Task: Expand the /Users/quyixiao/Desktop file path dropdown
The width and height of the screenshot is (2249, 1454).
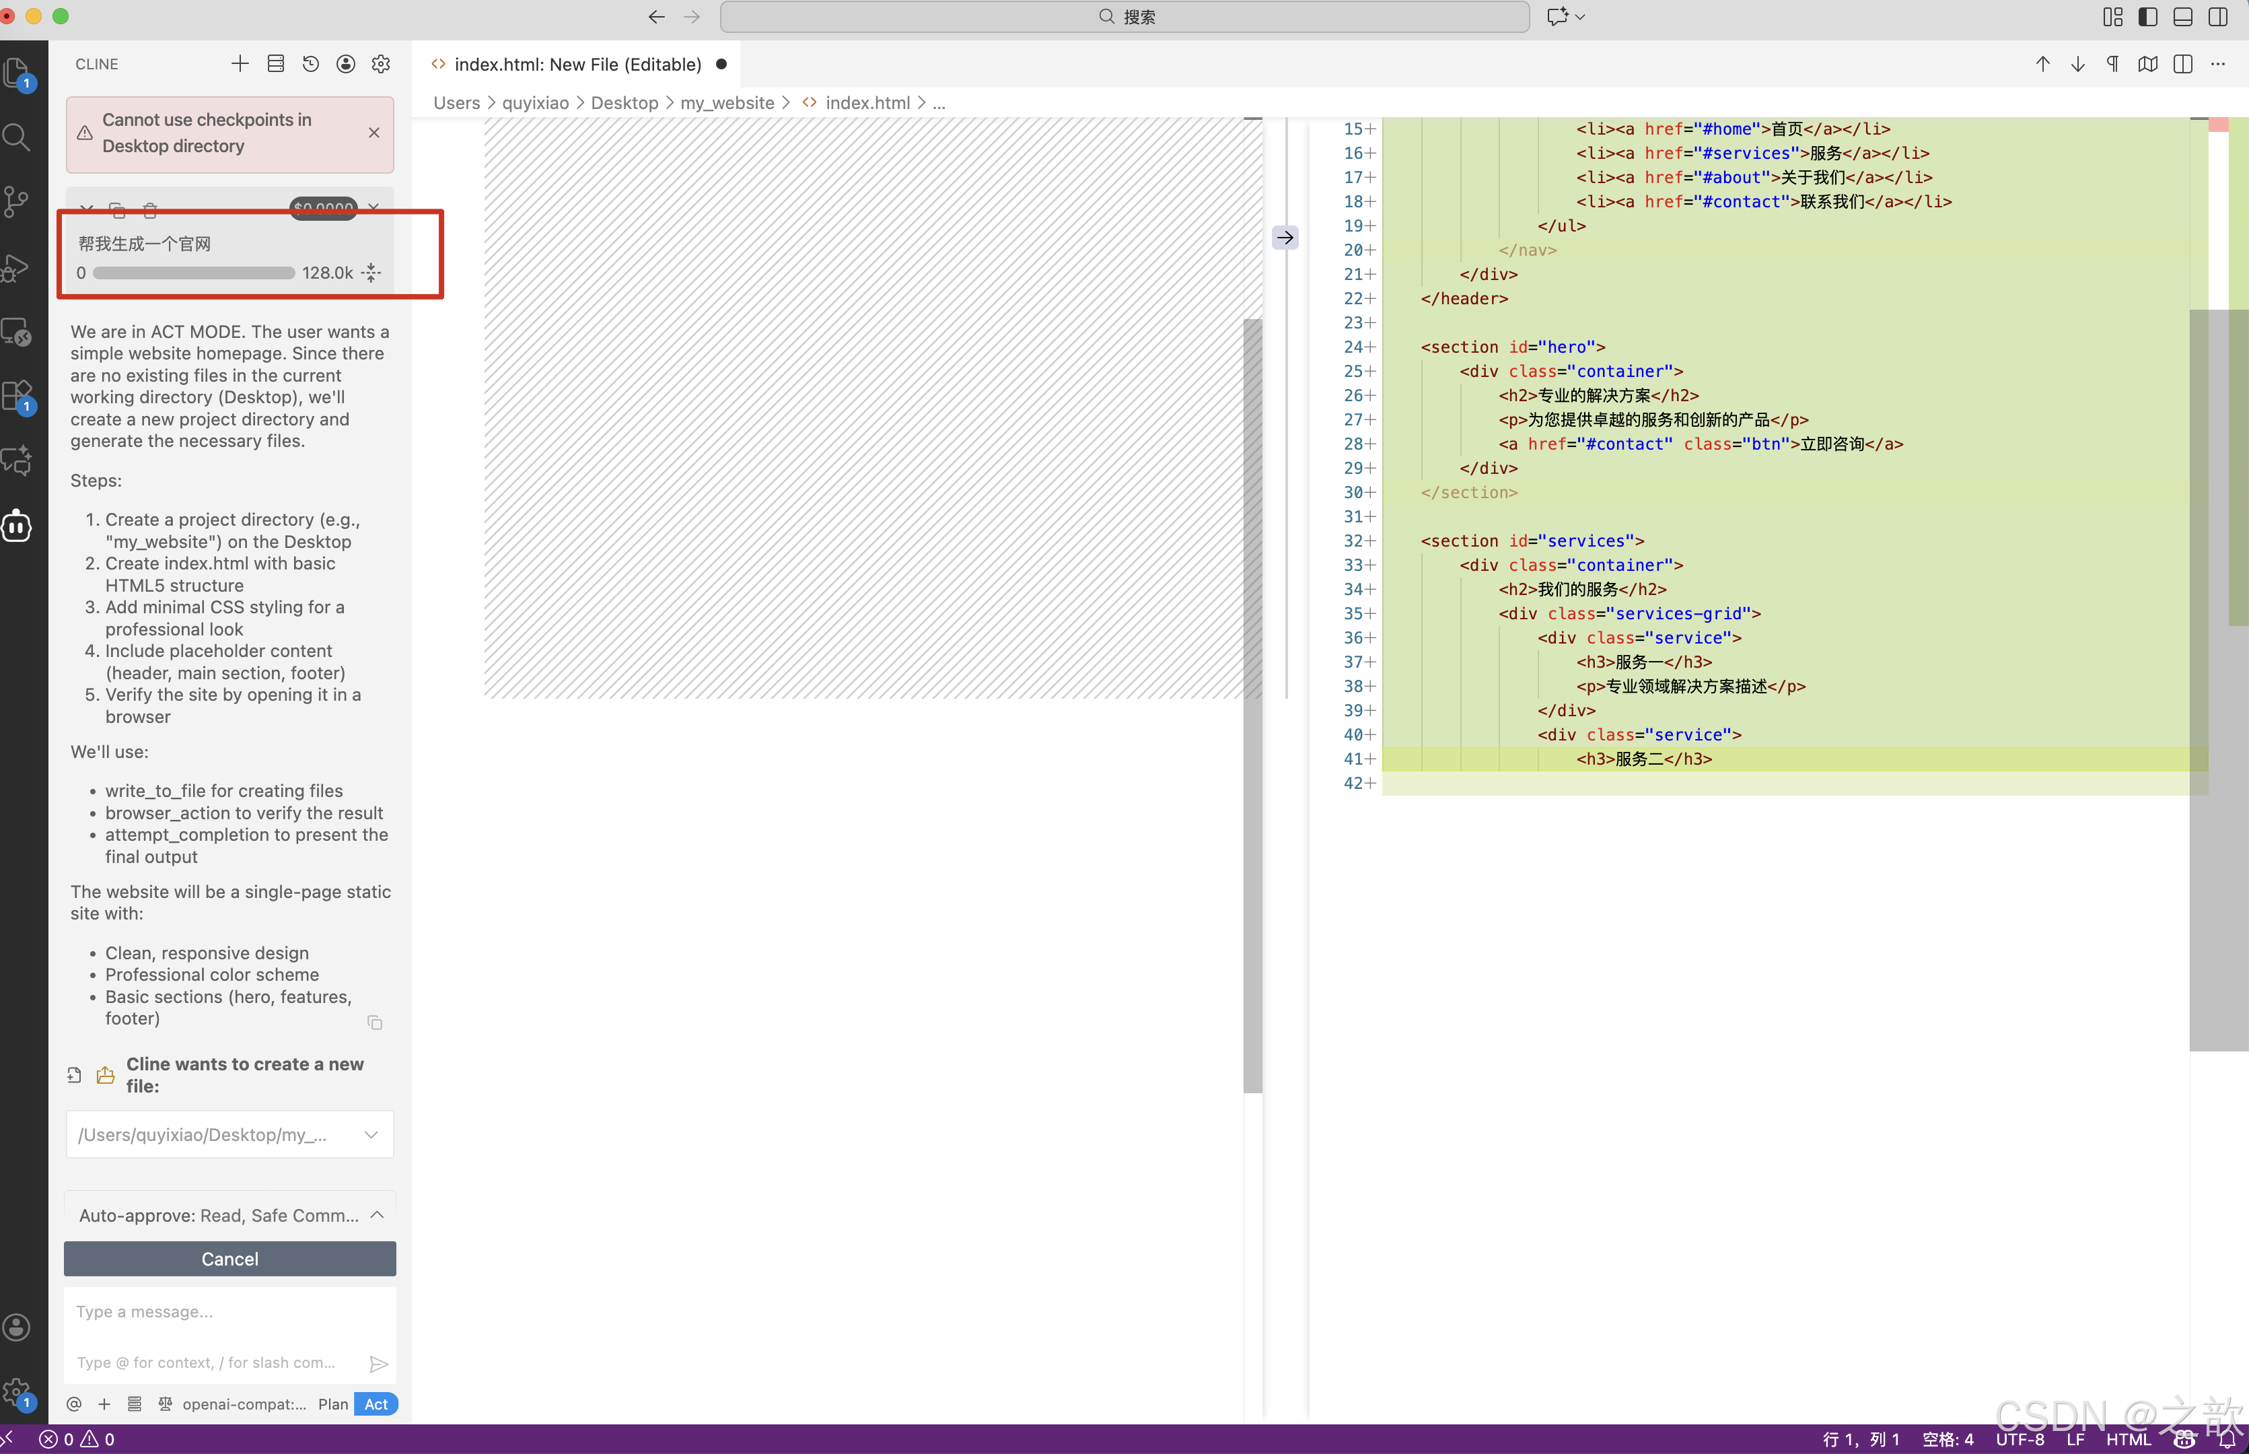Action: click(x=371, y=1135)
